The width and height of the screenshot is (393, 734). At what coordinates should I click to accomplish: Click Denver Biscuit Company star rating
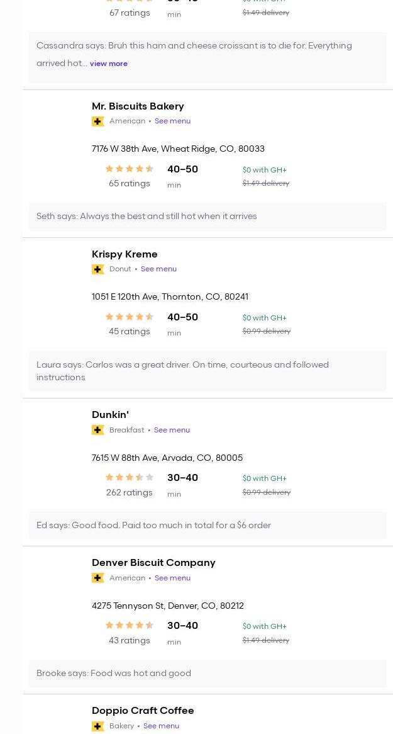click(x=129, y=625)
